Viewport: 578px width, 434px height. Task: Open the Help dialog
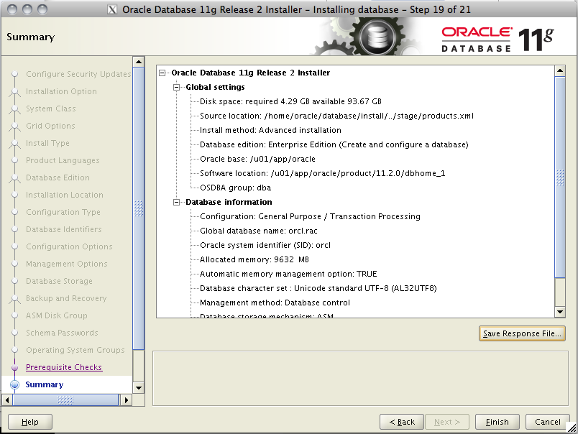click(x=29, y=422)
